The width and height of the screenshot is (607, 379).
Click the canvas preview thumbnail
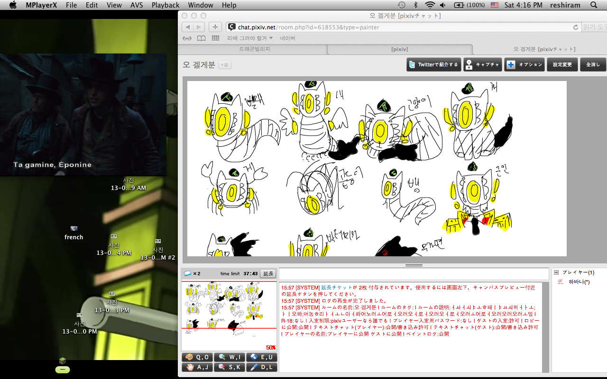pos(229,316)
